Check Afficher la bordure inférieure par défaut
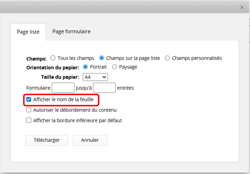Screen dimensions: 250x174 point(29,120)
